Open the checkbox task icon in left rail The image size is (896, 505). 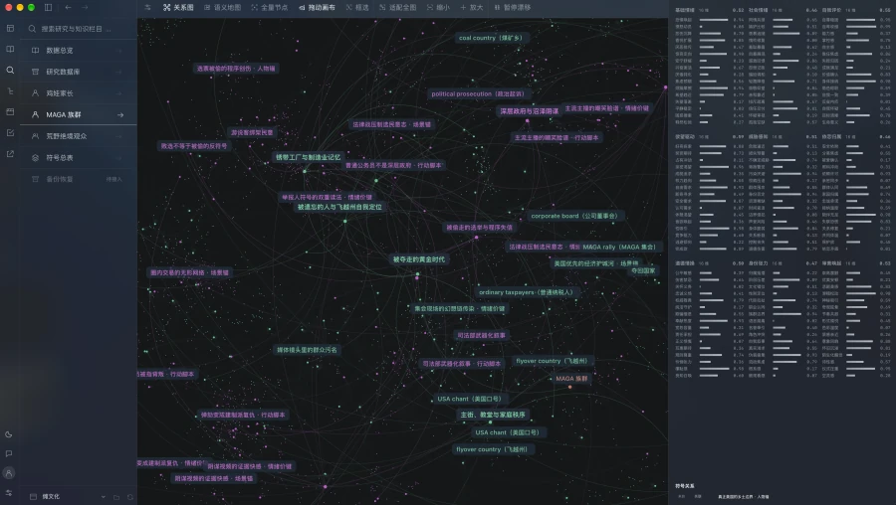[10, 132]
